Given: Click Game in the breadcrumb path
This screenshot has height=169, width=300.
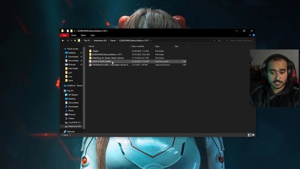Looking at the screenshot, I should [113, 41].
